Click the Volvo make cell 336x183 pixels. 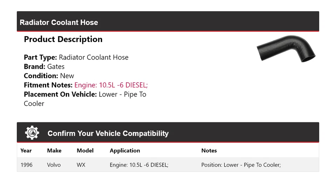tap(54, 165)
